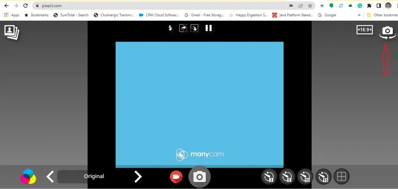Set the 5 second timer
Image resolution: width=398 pixels, height=189 pixels.
coord(287,176)
